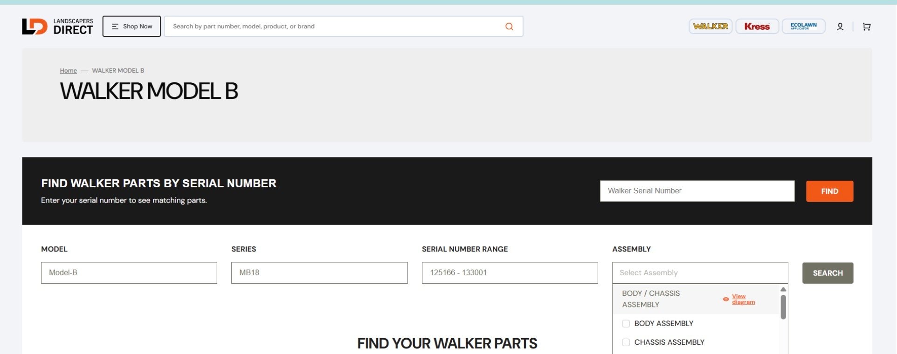
Task: Check the BODY ASSEMBLY checkbox
Action: 626,323
